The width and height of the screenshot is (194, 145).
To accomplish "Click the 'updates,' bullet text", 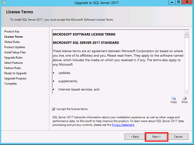I will pyautogui.click(x=65, y=73).
